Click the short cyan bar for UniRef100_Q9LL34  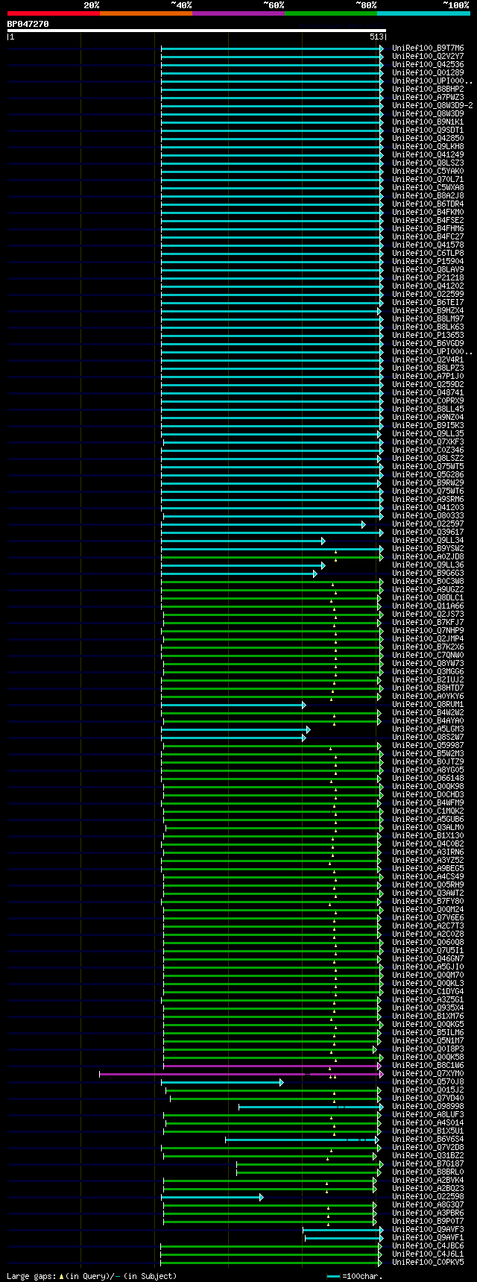tap(243, 541)
